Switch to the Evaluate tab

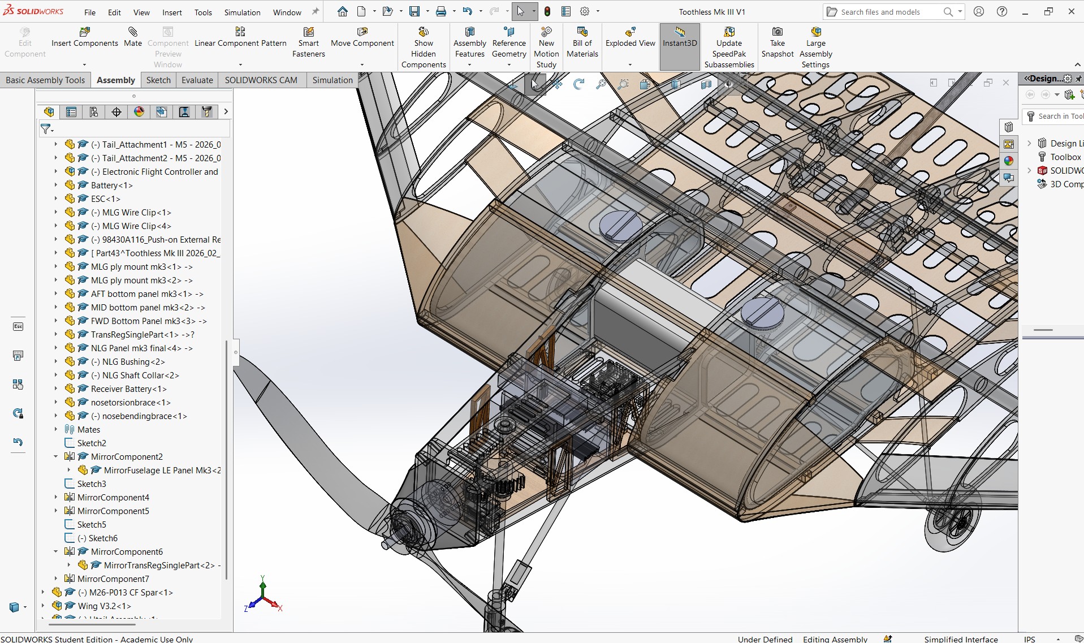[x=197, y=80]
